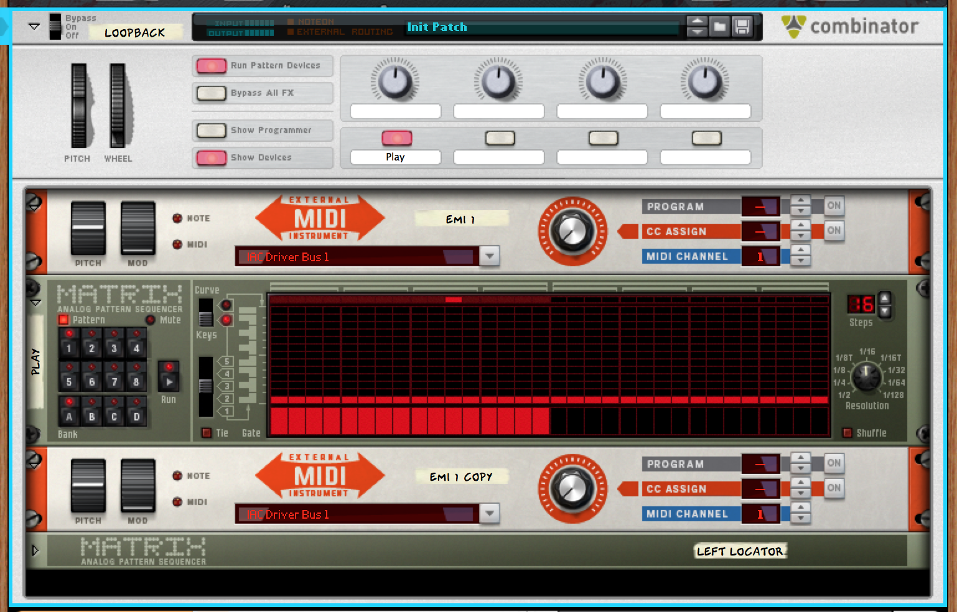The height and width of the screenshot is (612, 957).
Task: Click the EMI 1 Copy Mod wheel
Action: tap(138, 485)
